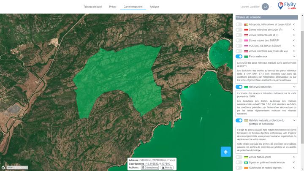Click the FlyBy by ASD logo
Screen dimensions: 304x171
pyautogui.click(x=287, y=6)
